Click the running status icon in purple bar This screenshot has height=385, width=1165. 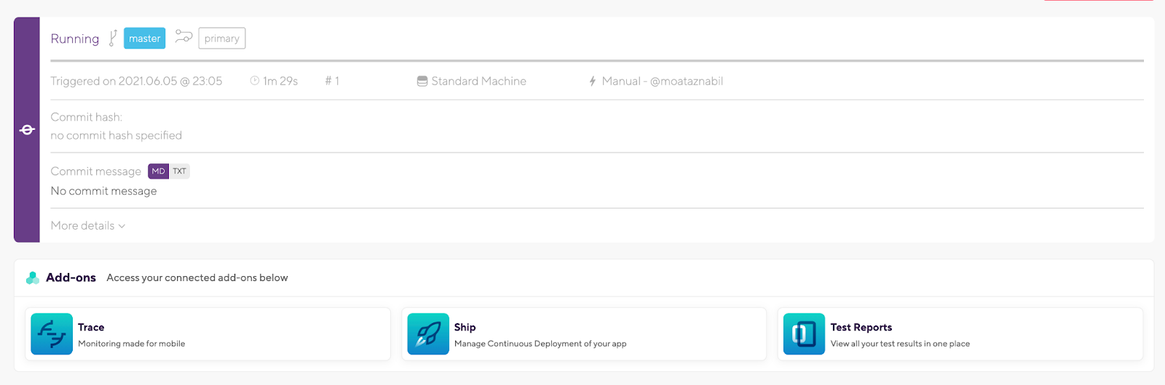[27, 130]
